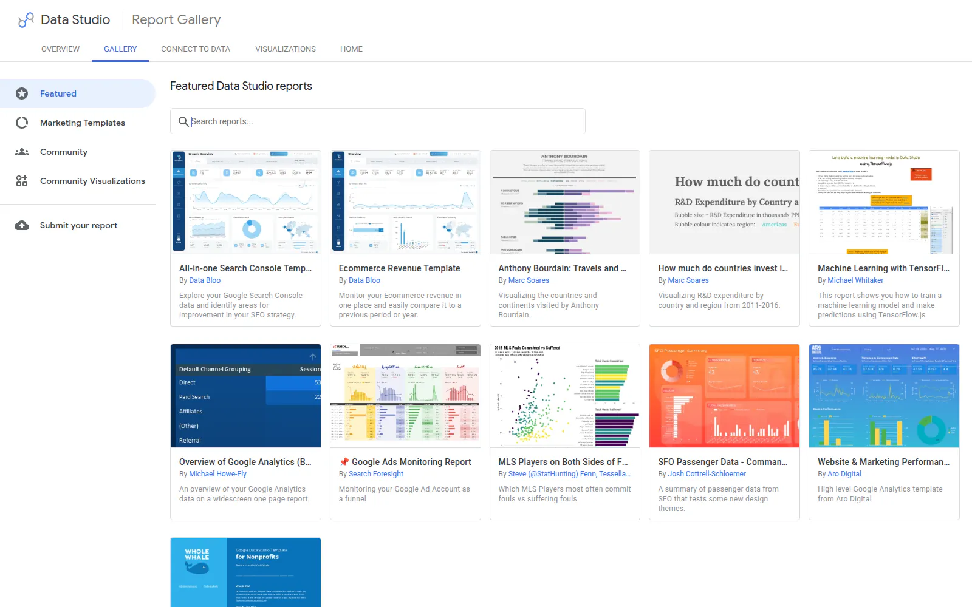This screenshot has height=607, width=972.
Task: Open the HOME tab
Action: pos(351,49)
